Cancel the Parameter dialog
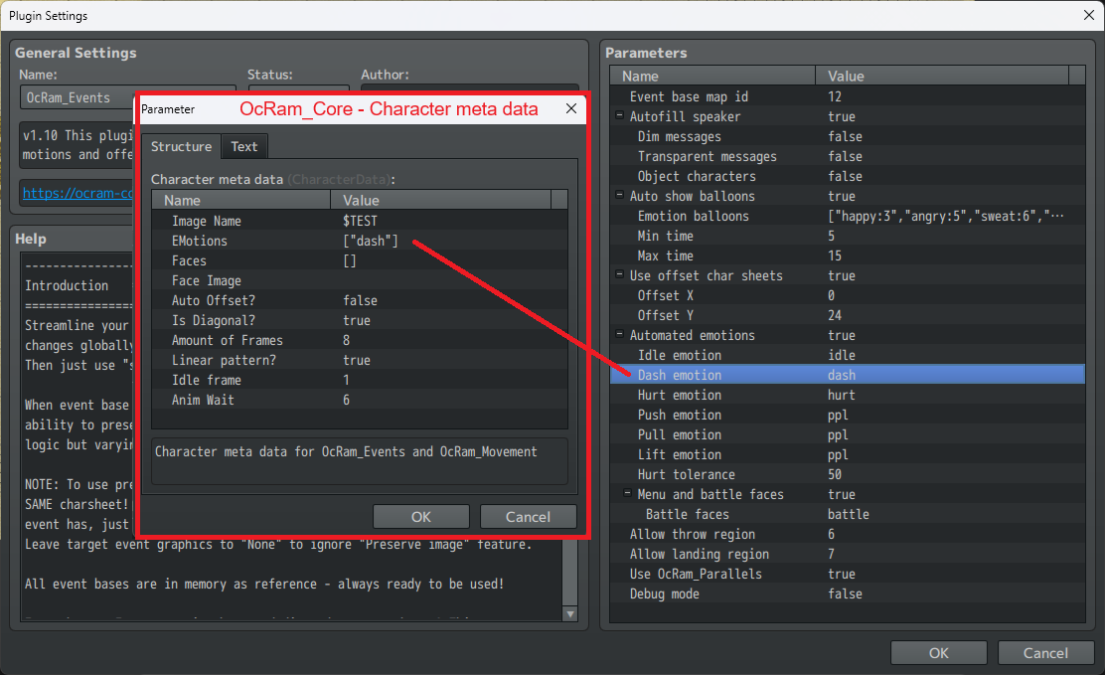Screen dimensions: 1105x675 point(528,516)
